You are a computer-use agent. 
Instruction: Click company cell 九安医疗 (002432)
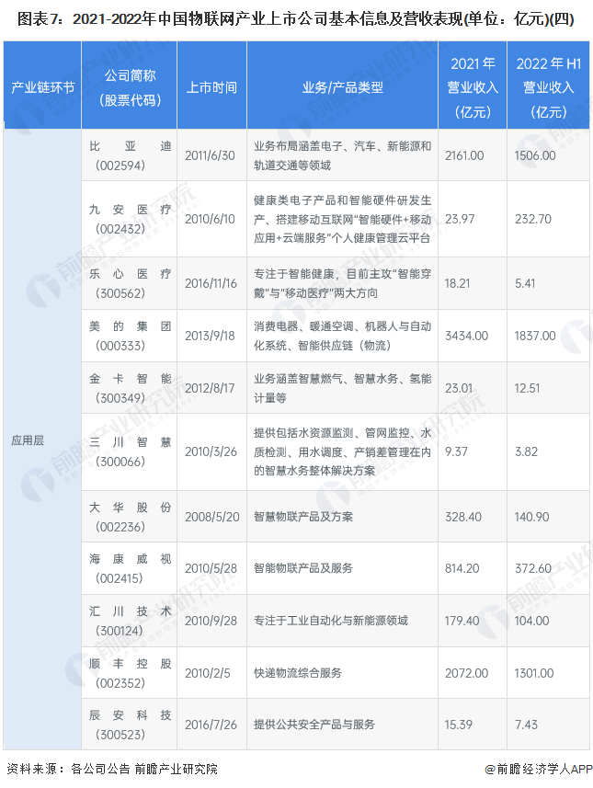[x=130, y=219]
